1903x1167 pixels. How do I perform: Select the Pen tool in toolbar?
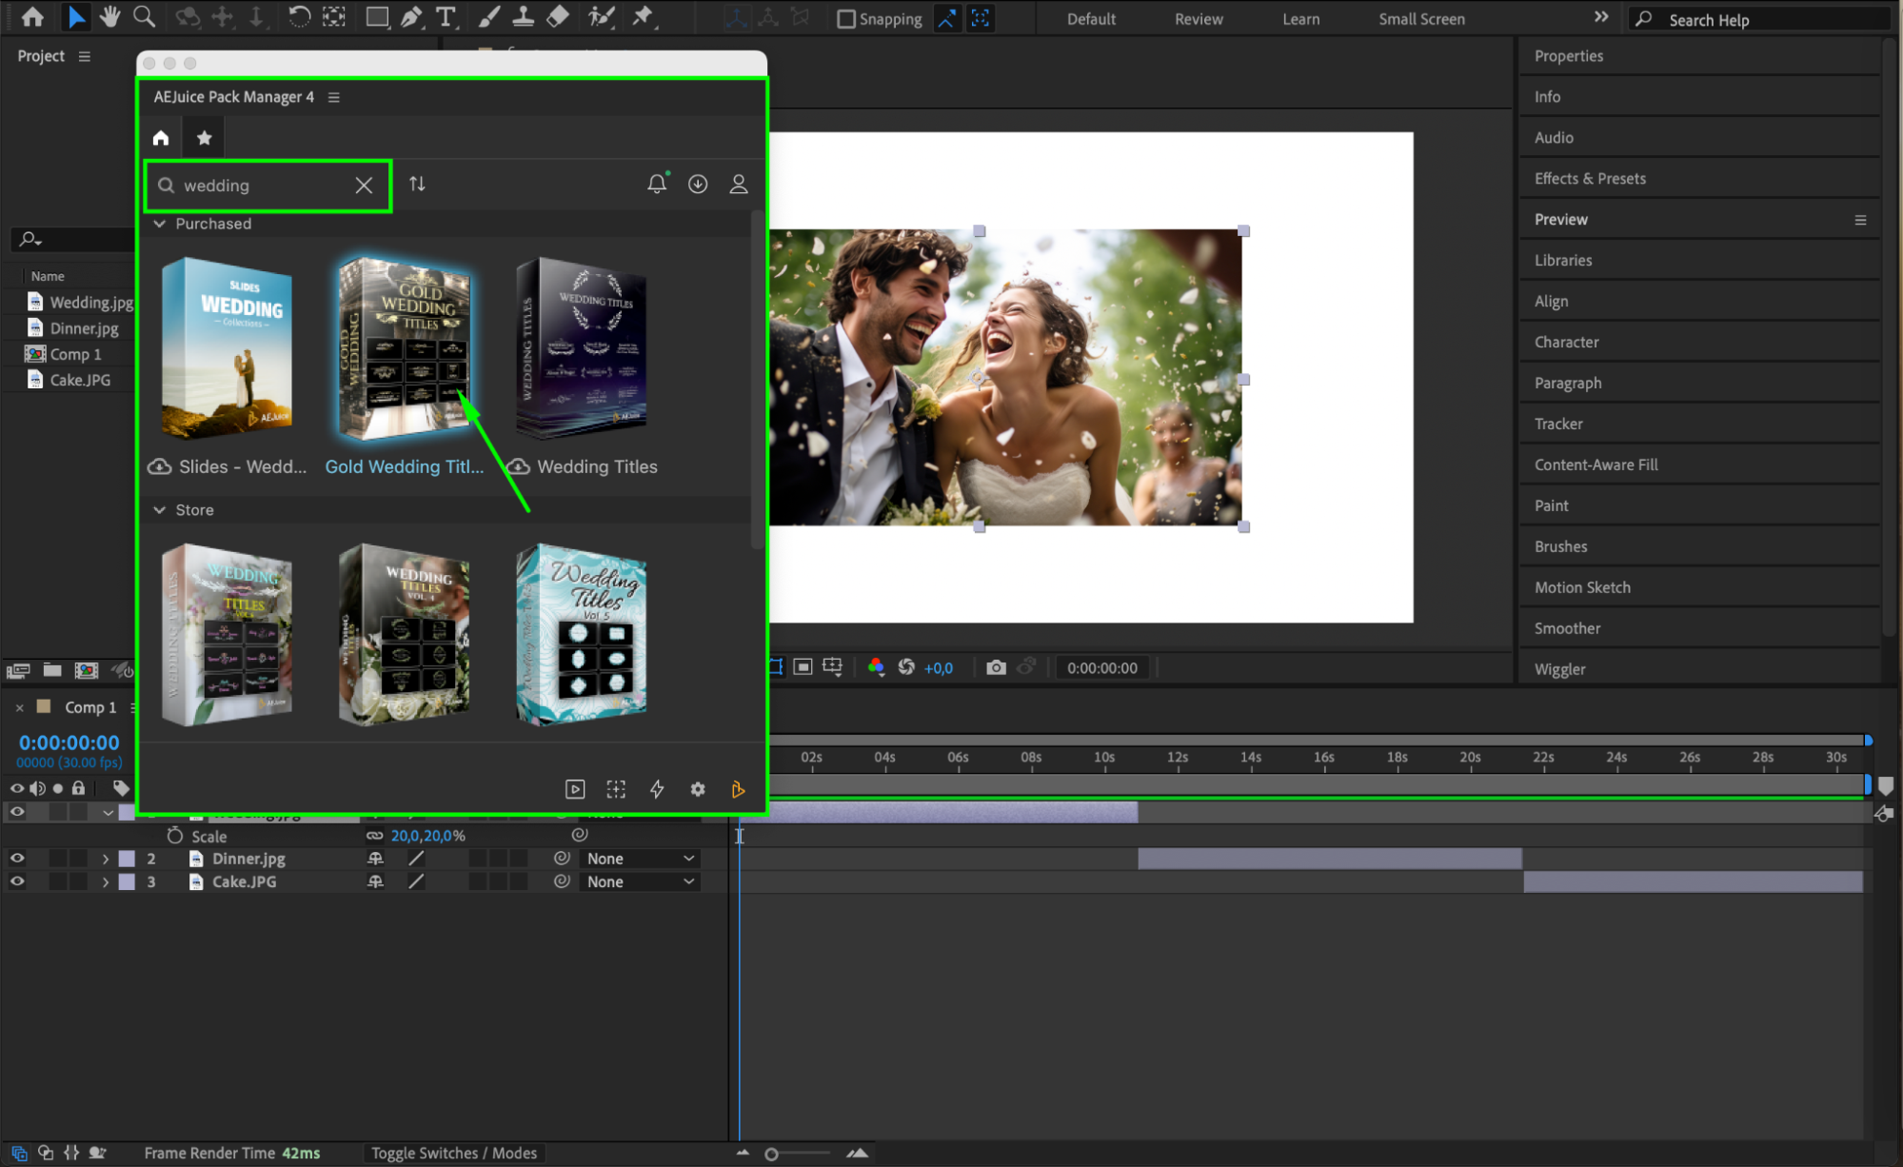tap(411, 17)
